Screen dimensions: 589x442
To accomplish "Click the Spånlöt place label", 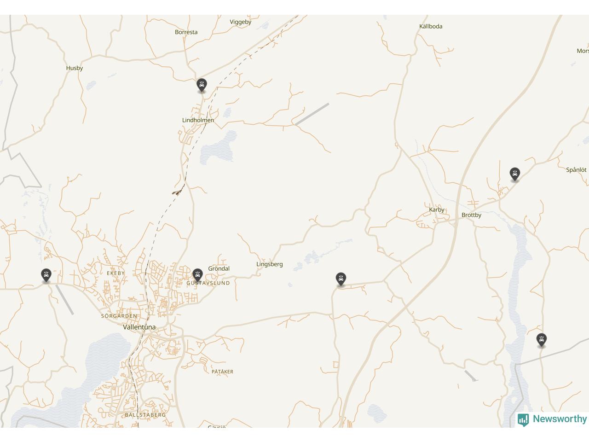I will (x=576, y=170).
